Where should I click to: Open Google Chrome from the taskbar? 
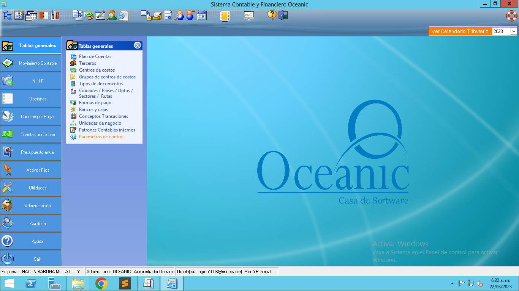(x=101, y=283)
